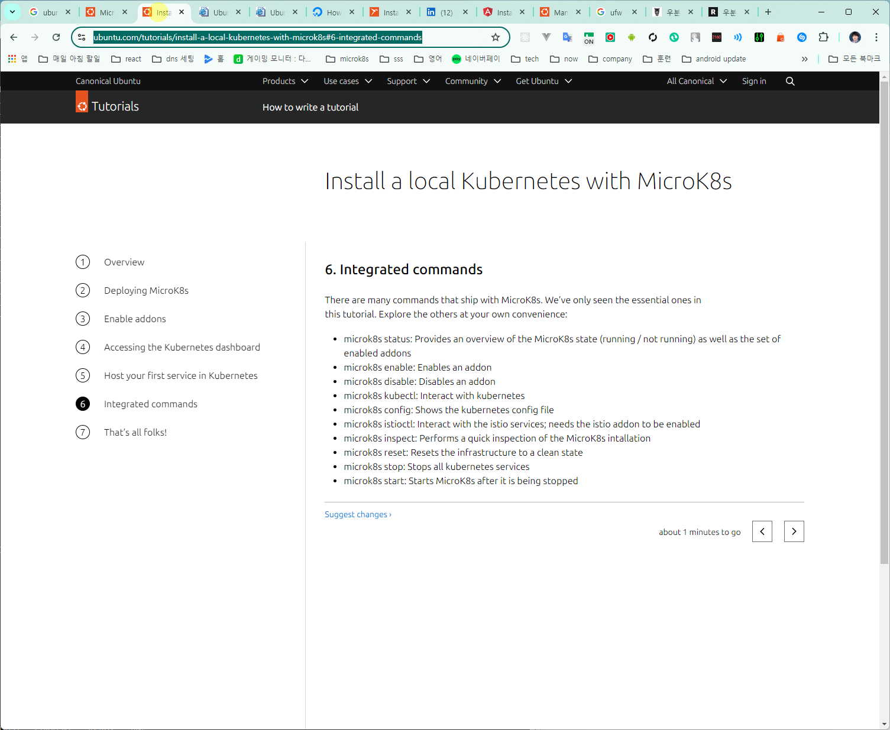
Task: Expand the Use cases menu
Action: (x=348, y=81)
